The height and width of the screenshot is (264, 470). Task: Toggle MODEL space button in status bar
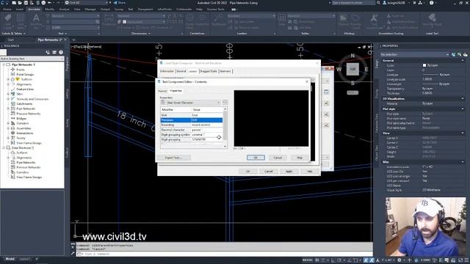click(307, 260)
